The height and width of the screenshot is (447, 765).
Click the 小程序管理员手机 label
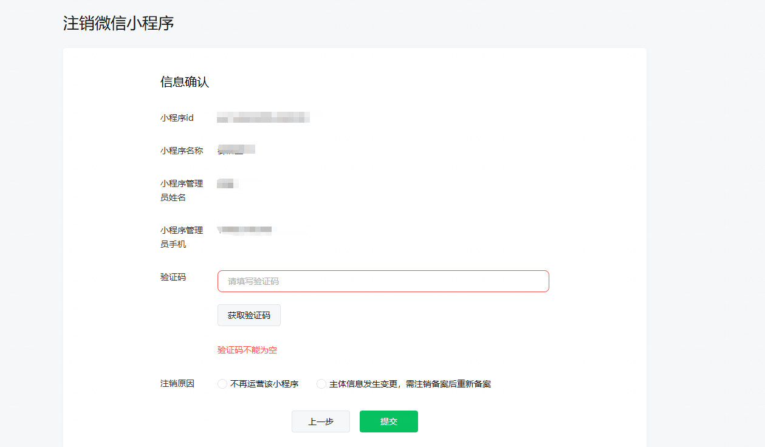click(x=182, y=237)
